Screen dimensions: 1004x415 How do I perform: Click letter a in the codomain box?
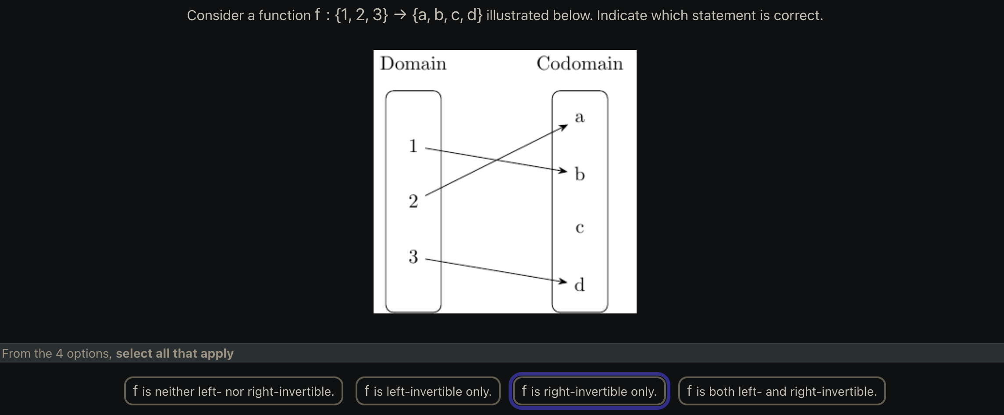[x=580, y=117]
